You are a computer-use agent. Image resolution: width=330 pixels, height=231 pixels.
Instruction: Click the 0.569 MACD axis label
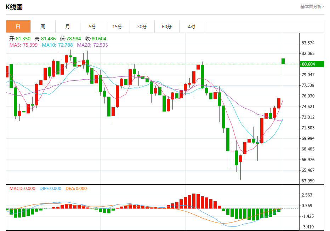click(307, 206)
